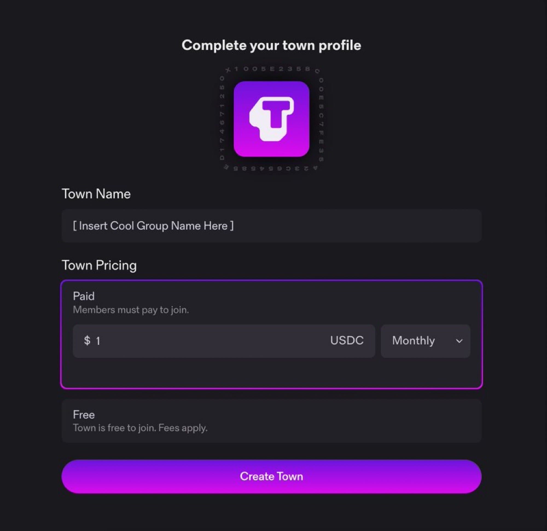Click the "Town Name" field label

point(96,194)
